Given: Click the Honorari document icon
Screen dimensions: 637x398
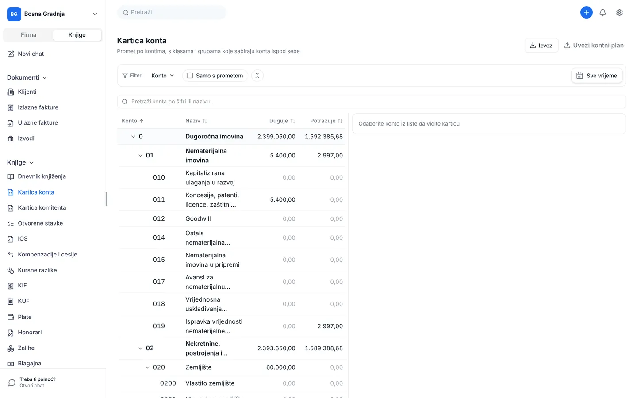Looking at the screenshot, I should point(11,333).
